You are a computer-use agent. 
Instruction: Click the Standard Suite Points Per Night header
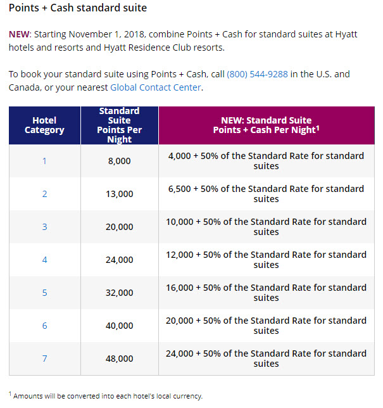[x=120, y=125]
